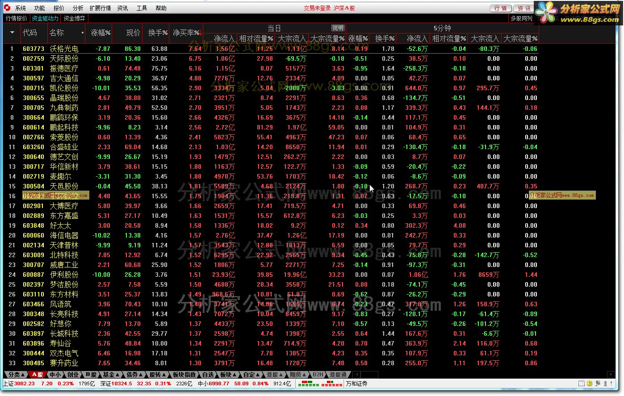
Task: Click the red app logo icon
Action: click(x=8, y=8)
